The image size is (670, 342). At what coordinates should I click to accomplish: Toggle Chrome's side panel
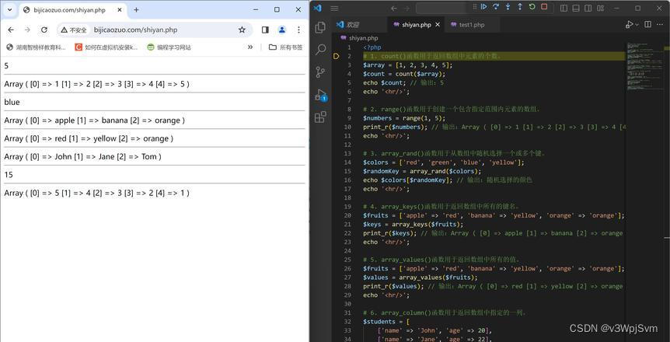265,30
